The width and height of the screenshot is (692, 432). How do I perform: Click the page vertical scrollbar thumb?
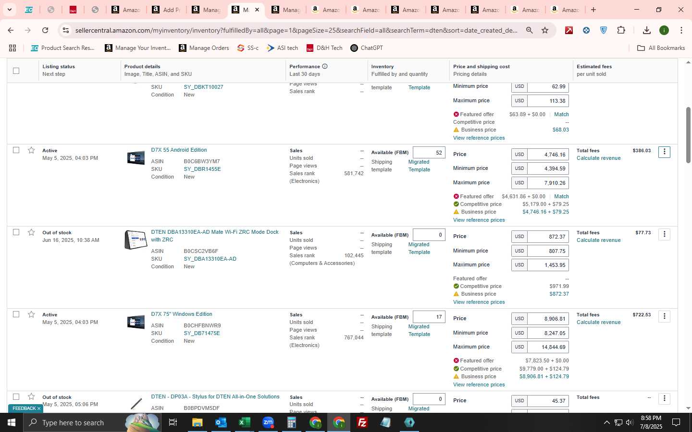coord(688,134)
